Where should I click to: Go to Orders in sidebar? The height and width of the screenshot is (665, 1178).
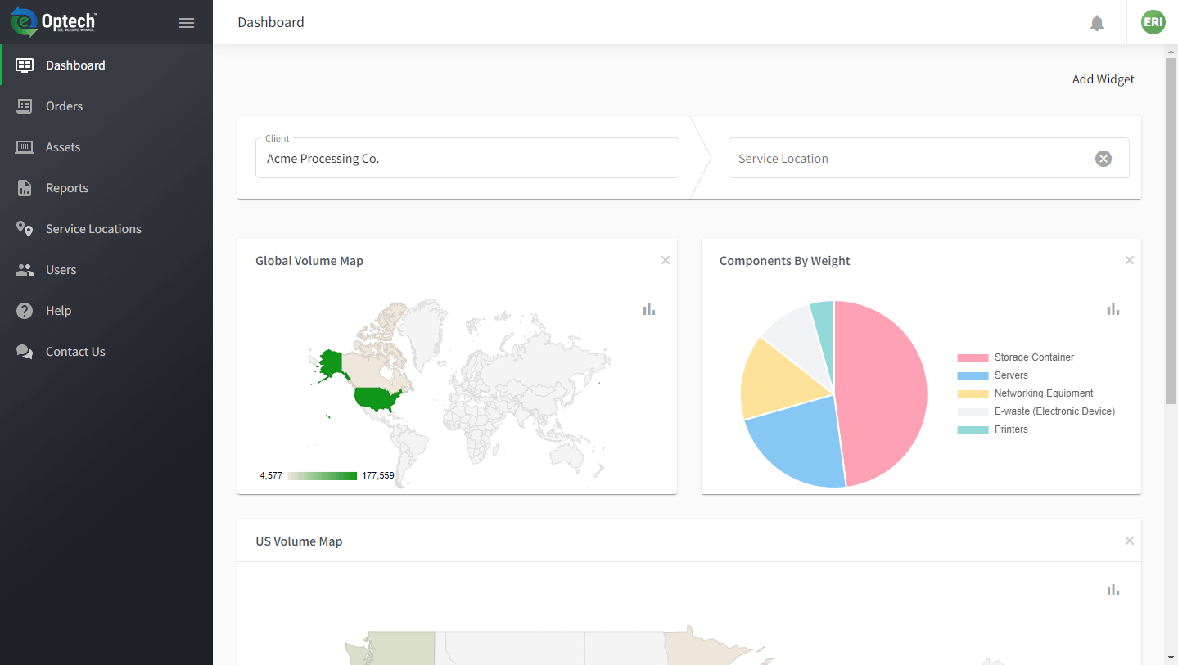(64, 106)
